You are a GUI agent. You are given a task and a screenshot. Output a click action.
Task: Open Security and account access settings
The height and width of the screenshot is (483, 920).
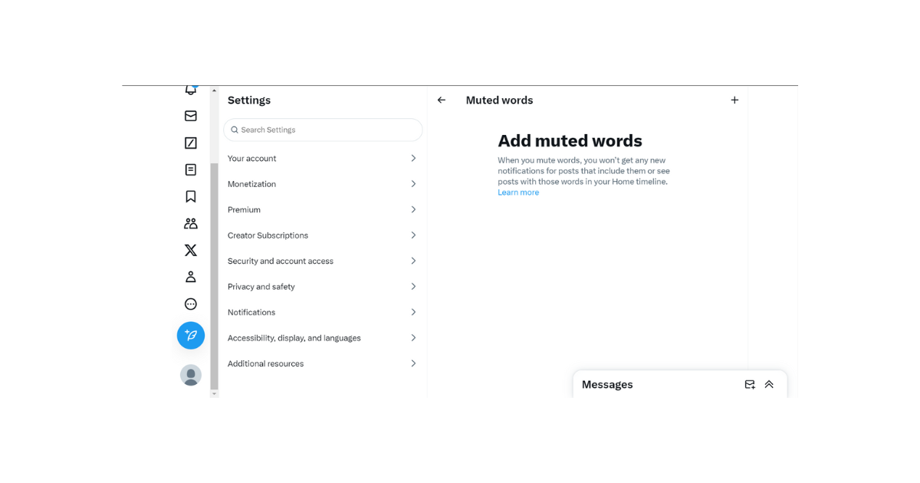click(281, 261)
